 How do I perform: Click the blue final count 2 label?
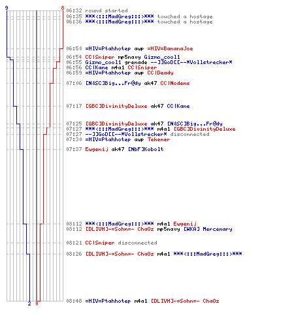pos(29,303)
